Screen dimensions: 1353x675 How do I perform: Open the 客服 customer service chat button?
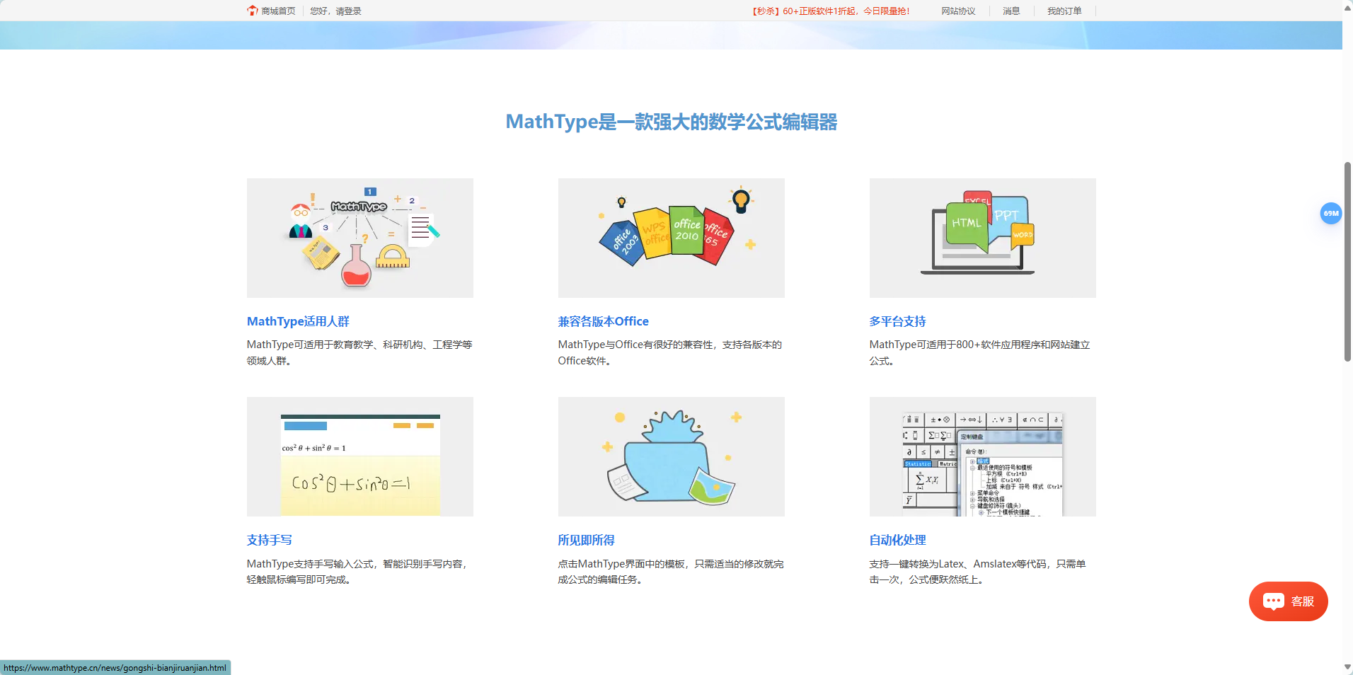[x=1289, y=601]
